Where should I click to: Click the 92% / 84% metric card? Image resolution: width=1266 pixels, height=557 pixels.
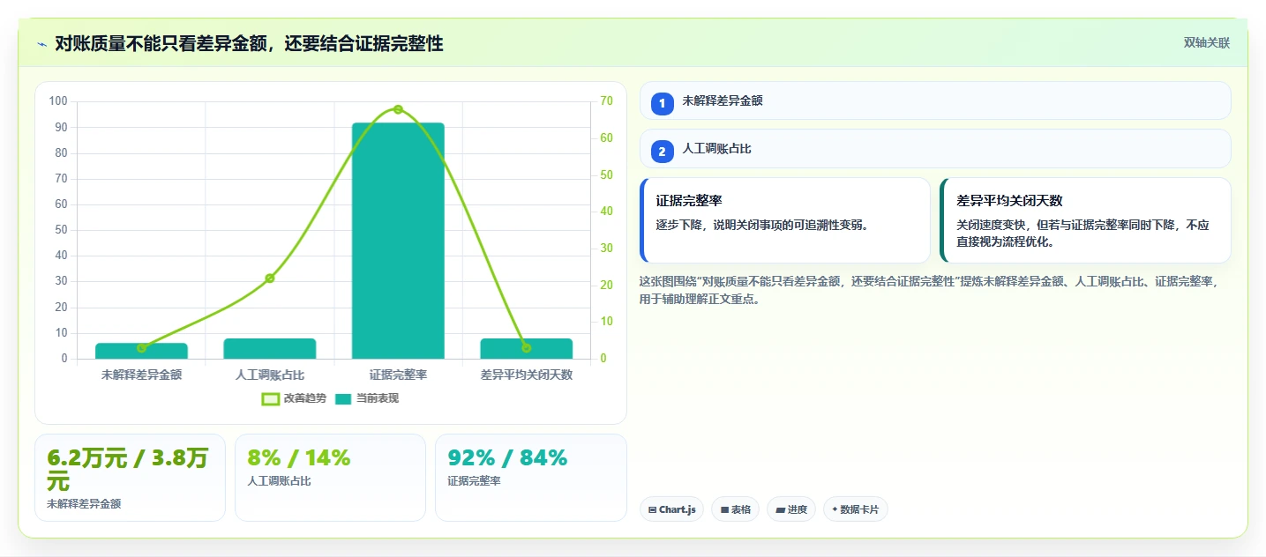[530, 478]
